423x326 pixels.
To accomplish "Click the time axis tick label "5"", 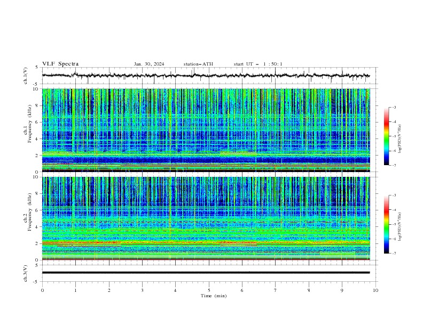I will point(209,290).
